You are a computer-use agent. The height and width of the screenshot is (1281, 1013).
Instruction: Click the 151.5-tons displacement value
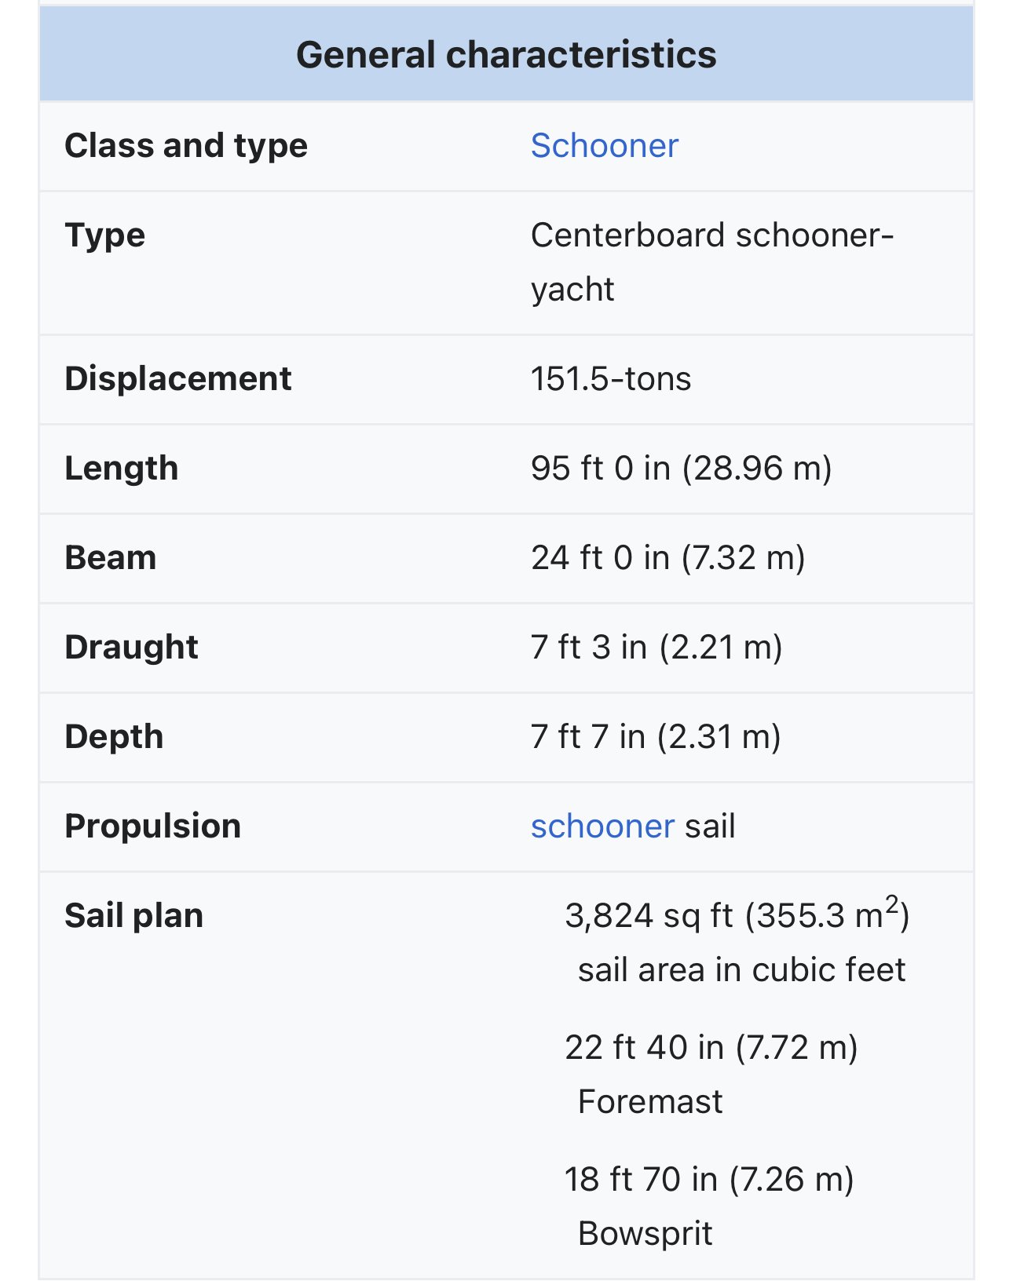pyautogui.click(x=610, y=379)
